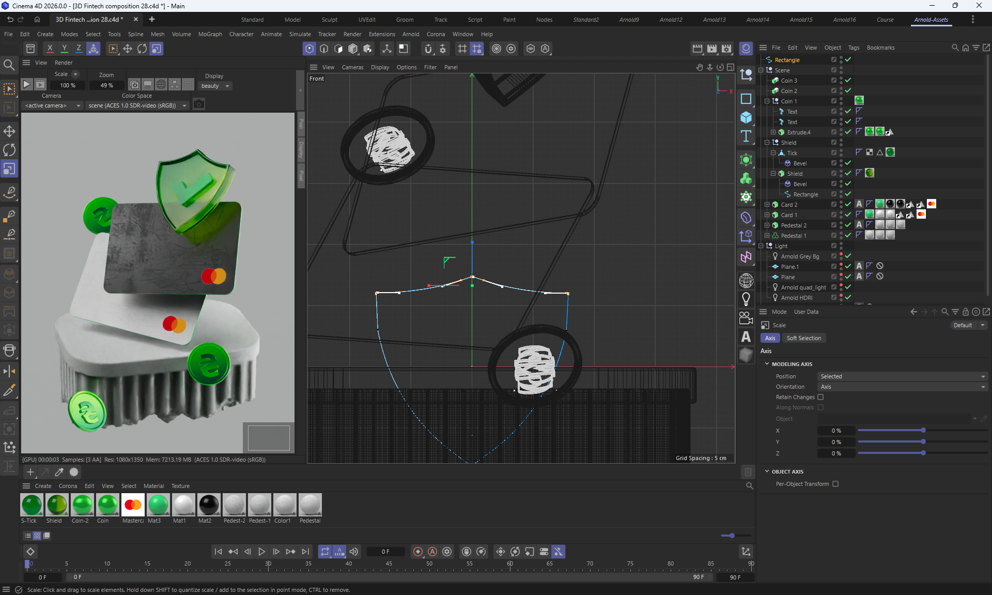Click the Soft Selection tab button

803,338
